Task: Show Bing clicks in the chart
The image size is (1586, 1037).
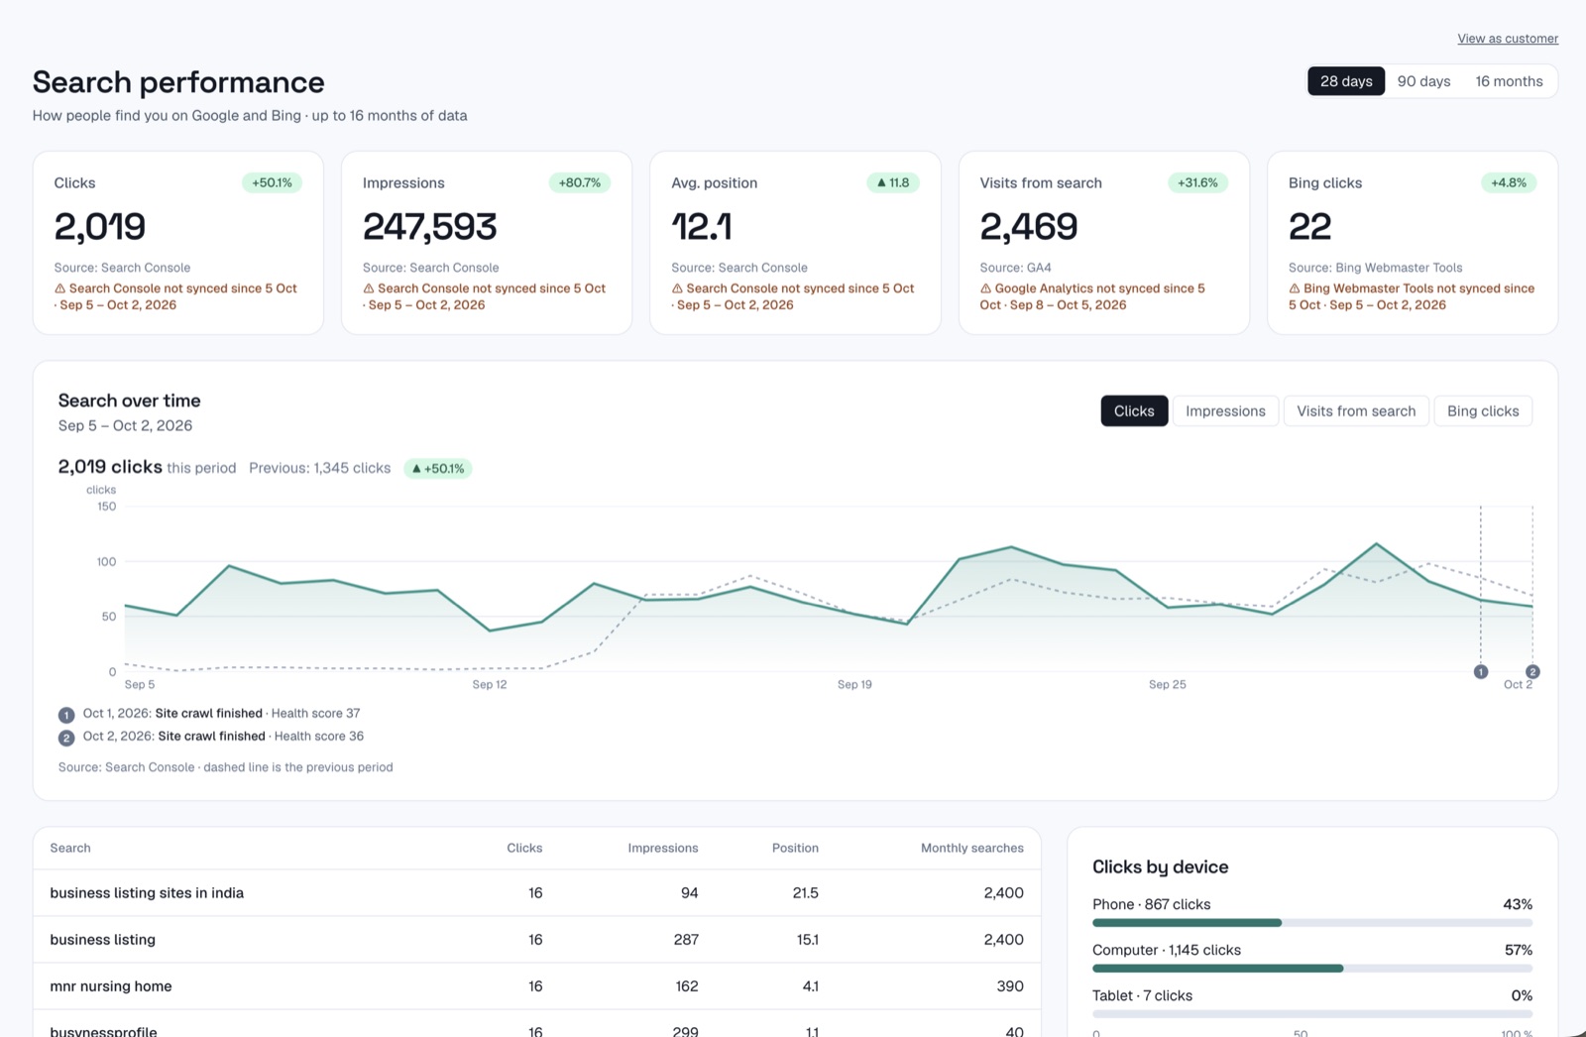Action: coord(1483,411)
